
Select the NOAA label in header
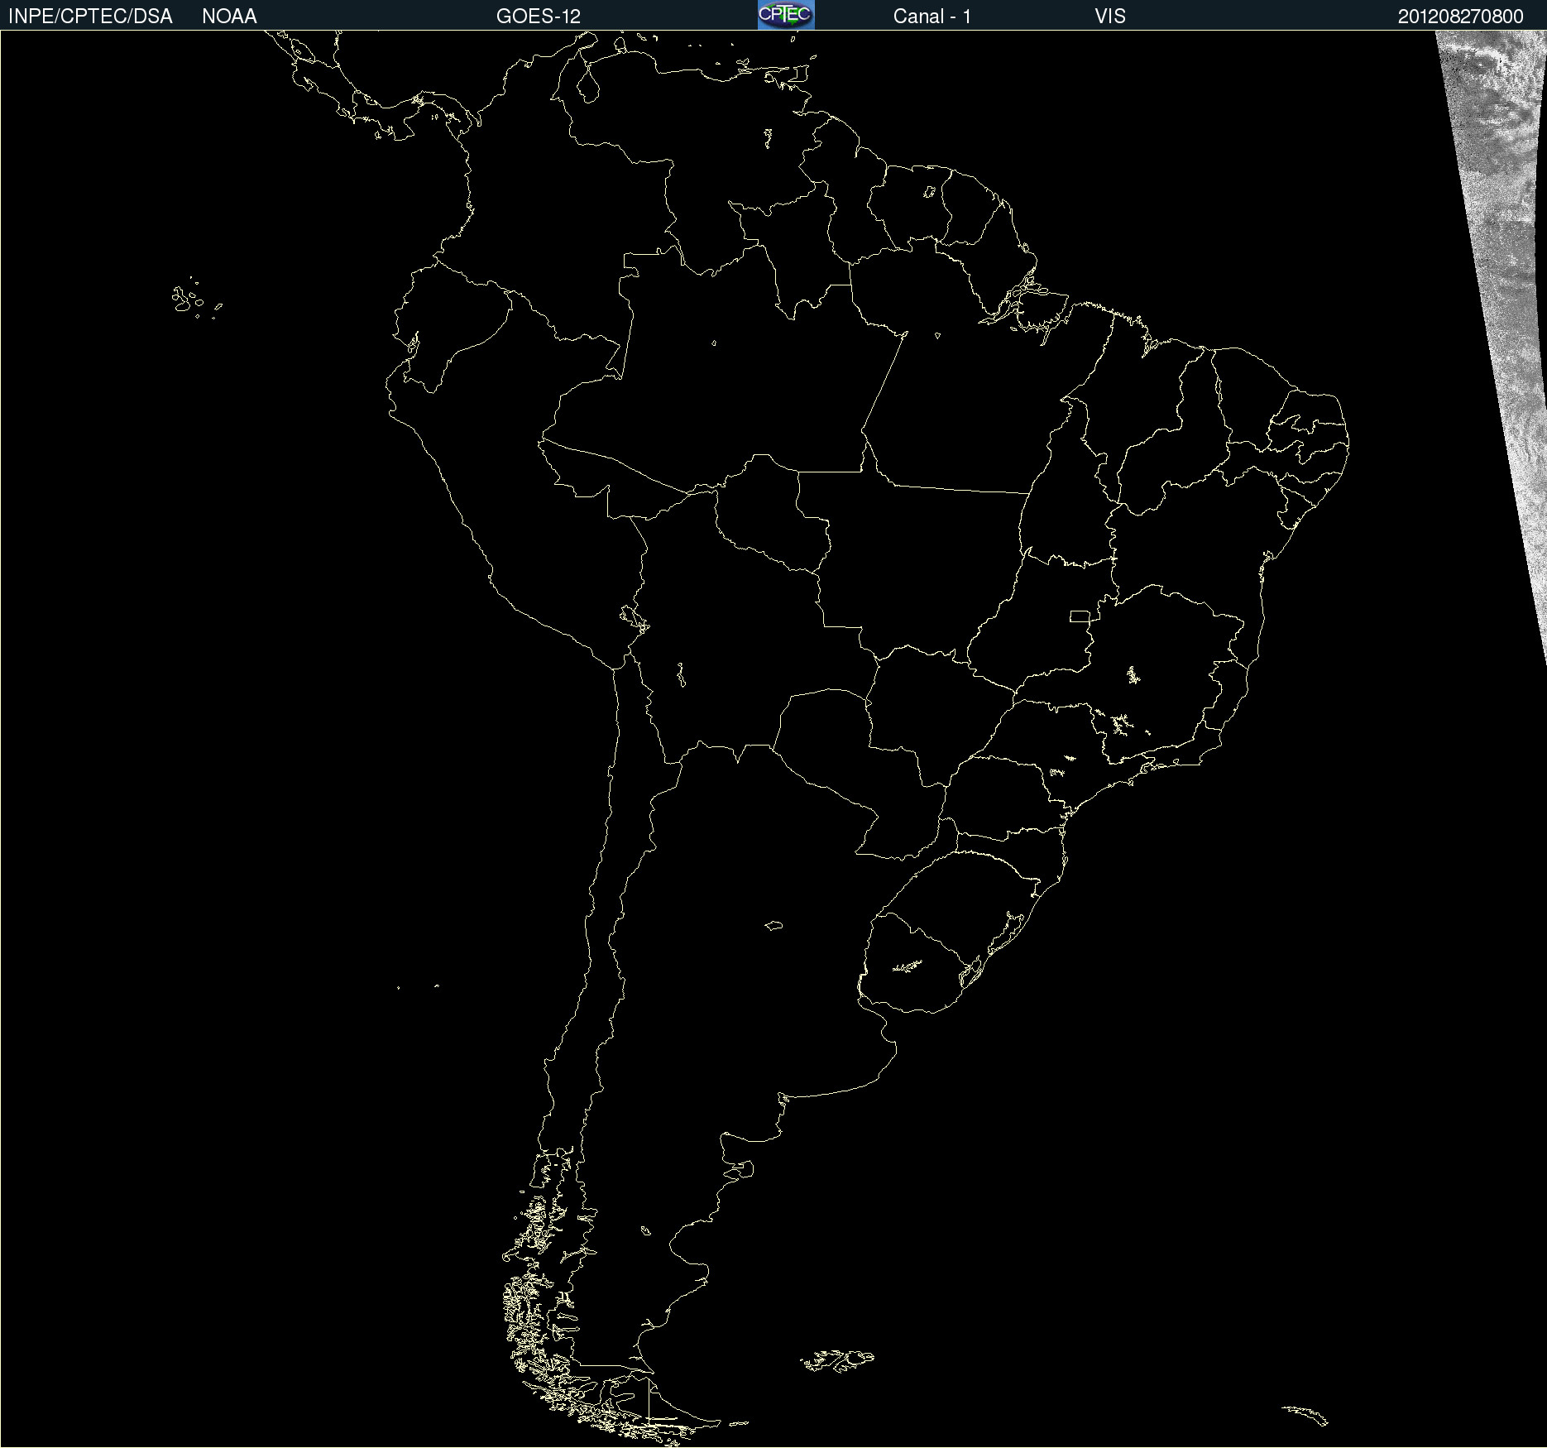point(229,17)
